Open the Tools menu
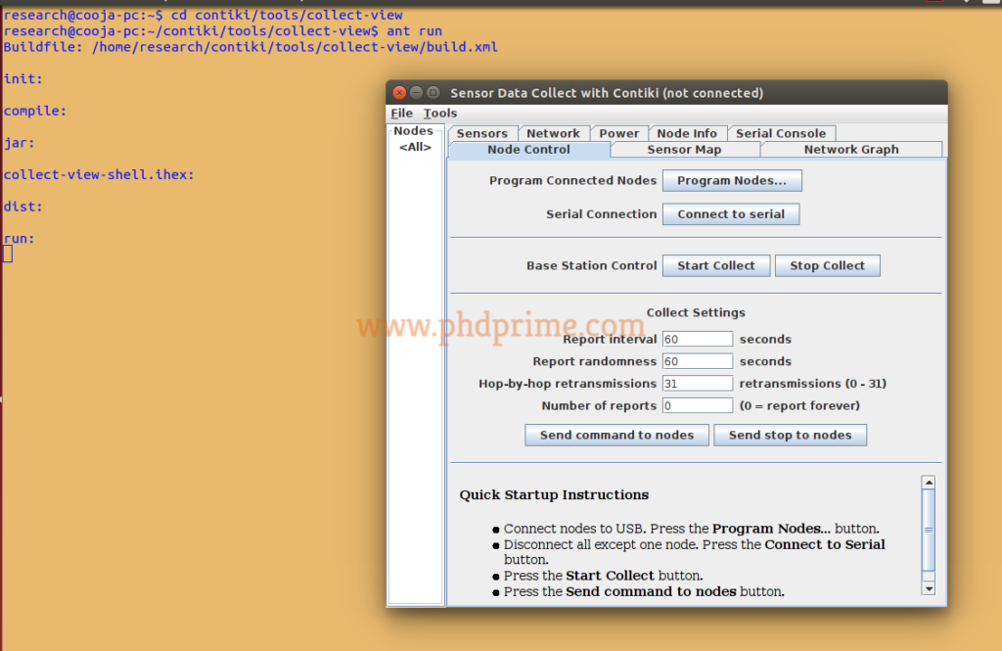The image size is (1002, 651). click(x=438, y=113)
